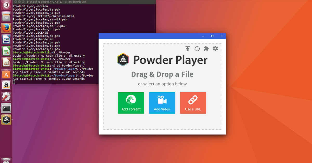The image size is (312, 163).
Task: Click the 'Drag & Drop a File' heading
Action: tap(162, 75)
